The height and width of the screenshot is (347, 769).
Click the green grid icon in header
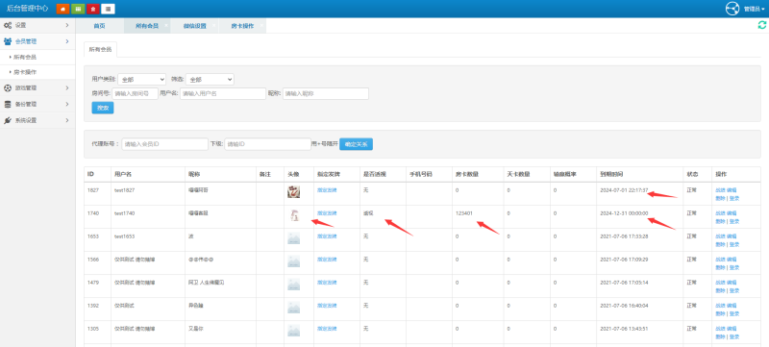78,9
